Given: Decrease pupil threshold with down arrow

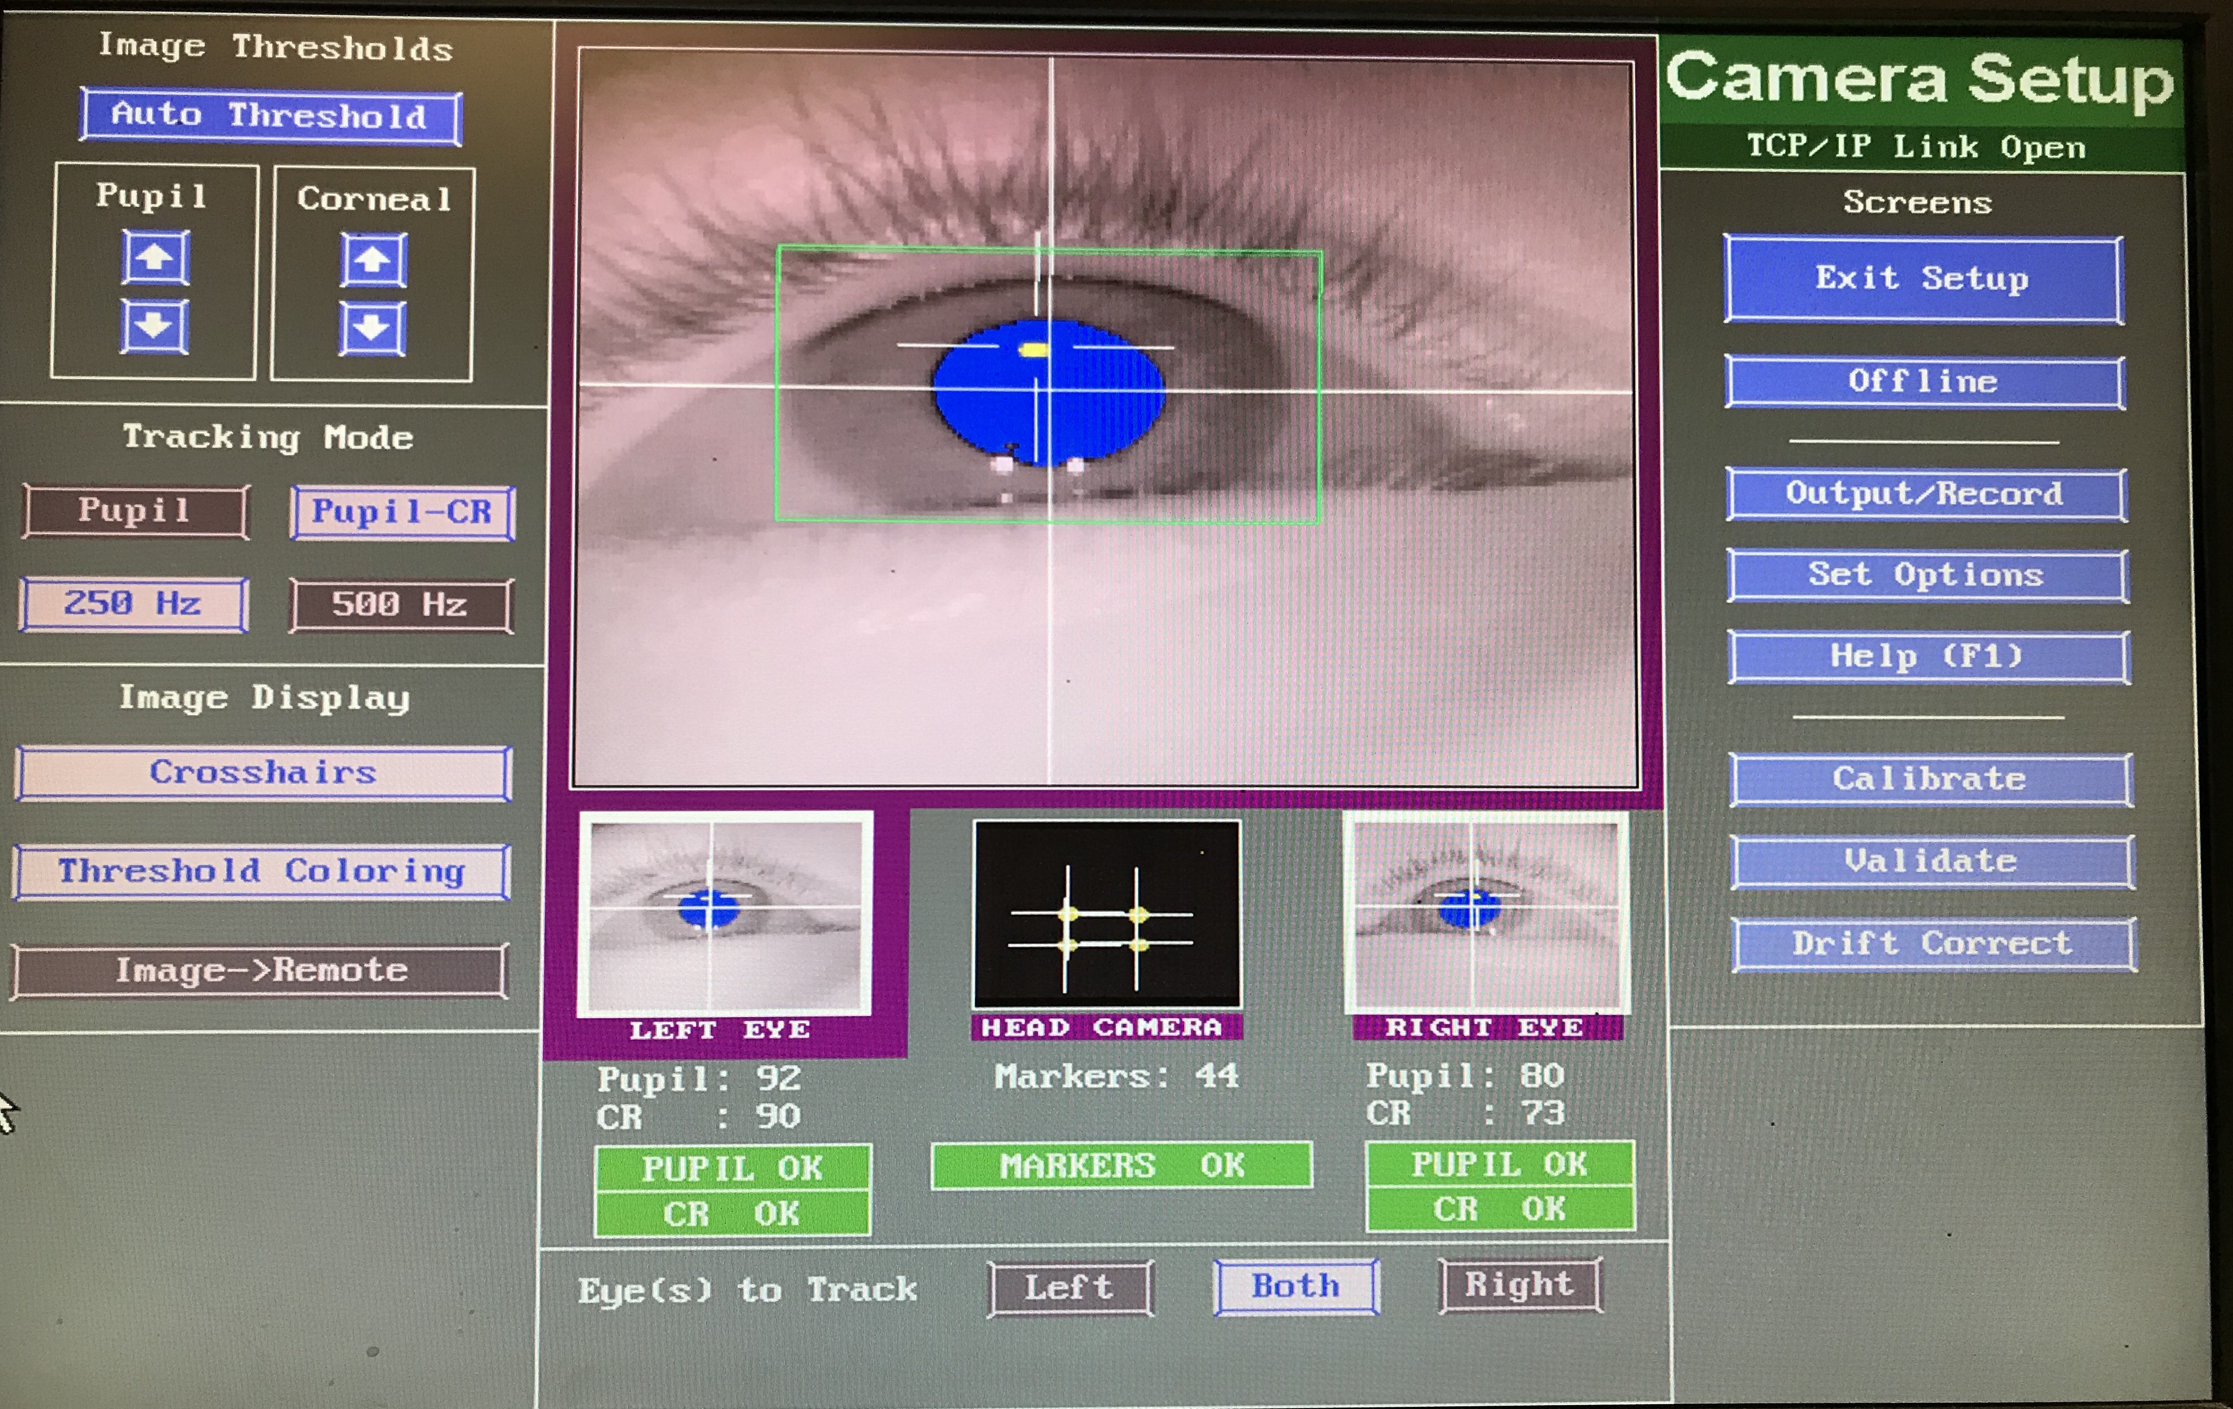Looking at the screenshot, I should pos(154,326).
